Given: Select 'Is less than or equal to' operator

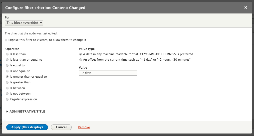Looking at the screenshot, I should coord(7,60).
